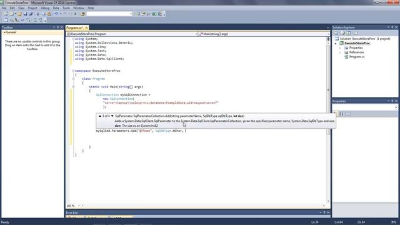Click the connection string literal text

161,102
